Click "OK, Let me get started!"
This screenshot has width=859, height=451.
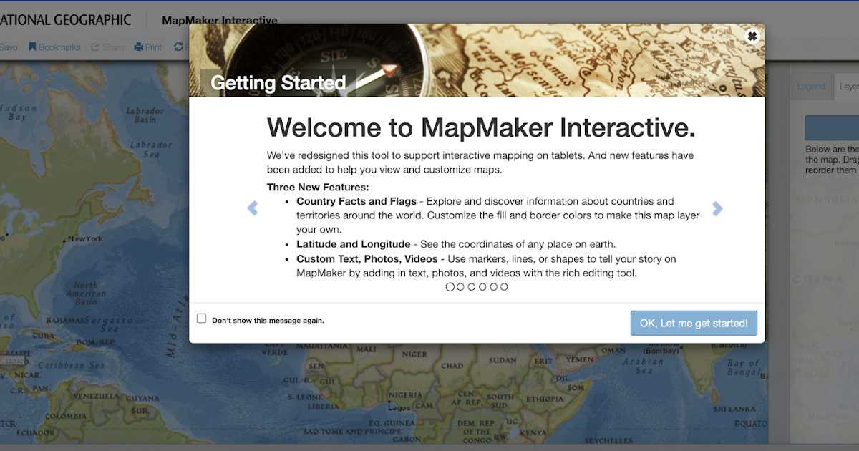[693, 323]
